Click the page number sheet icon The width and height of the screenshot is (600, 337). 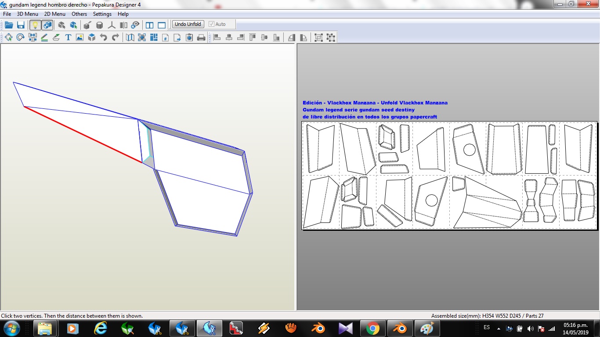coord(166,38)
